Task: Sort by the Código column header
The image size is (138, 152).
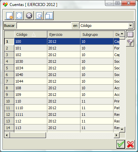Action: coord(31,35)
